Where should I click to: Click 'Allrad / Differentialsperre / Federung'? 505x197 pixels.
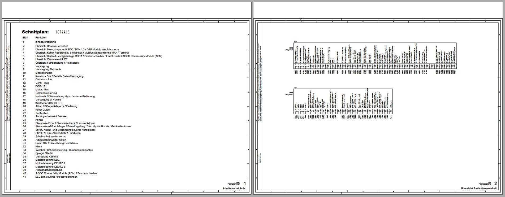(57, 106)
